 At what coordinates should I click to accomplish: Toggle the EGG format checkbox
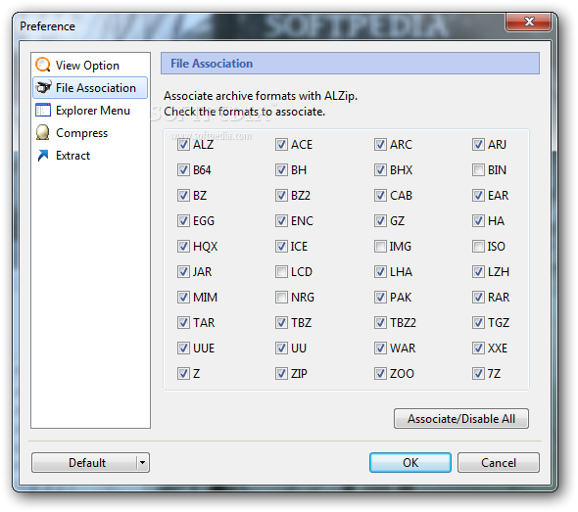tap(183, 220)
